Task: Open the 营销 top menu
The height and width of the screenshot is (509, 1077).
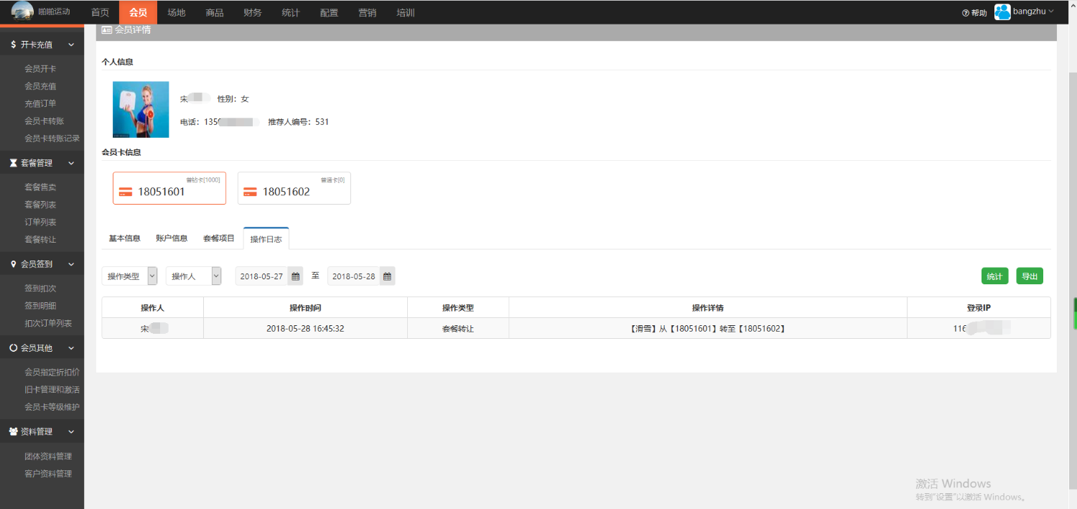Action: point(367,12)
